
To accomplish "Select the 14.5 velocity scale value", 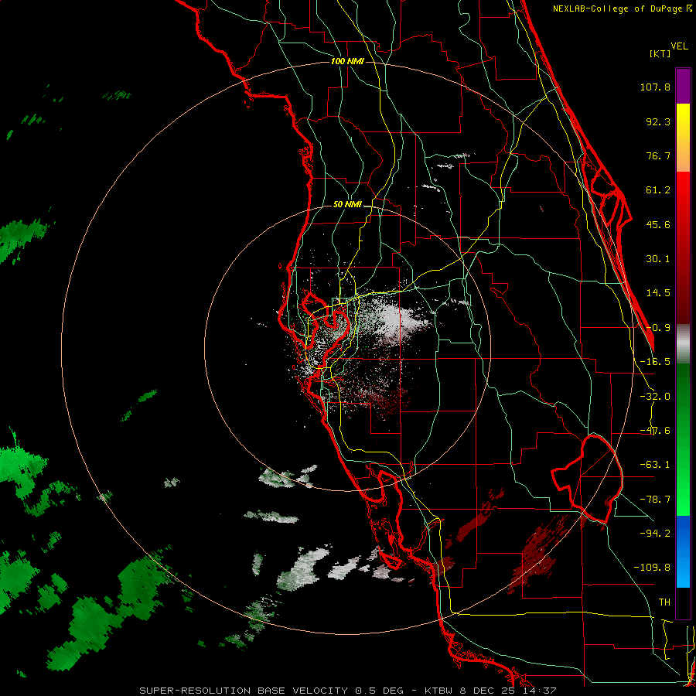I will click(x=658, y=293).
